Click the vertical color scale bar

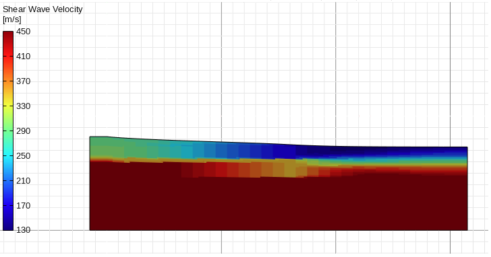tap(8, 131)
